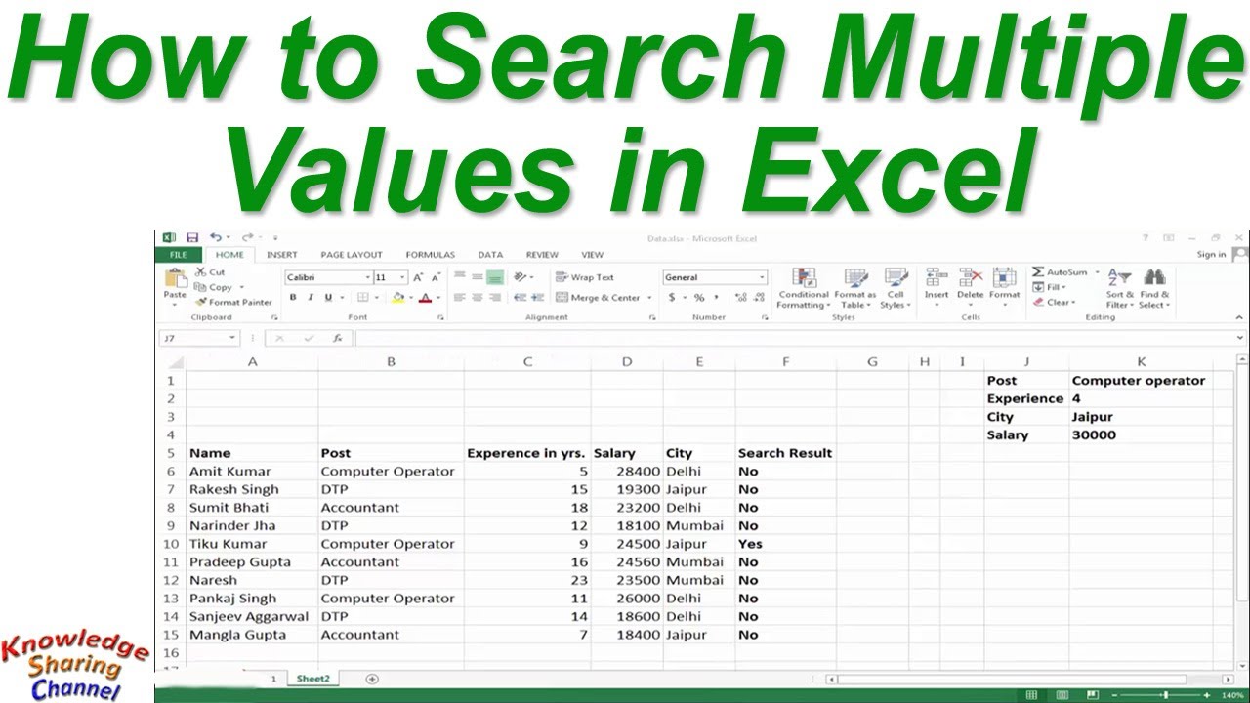Align cell text to the left
Image resolution: width=1250 pixels, height=703 pixels.
tap(460, 298)
